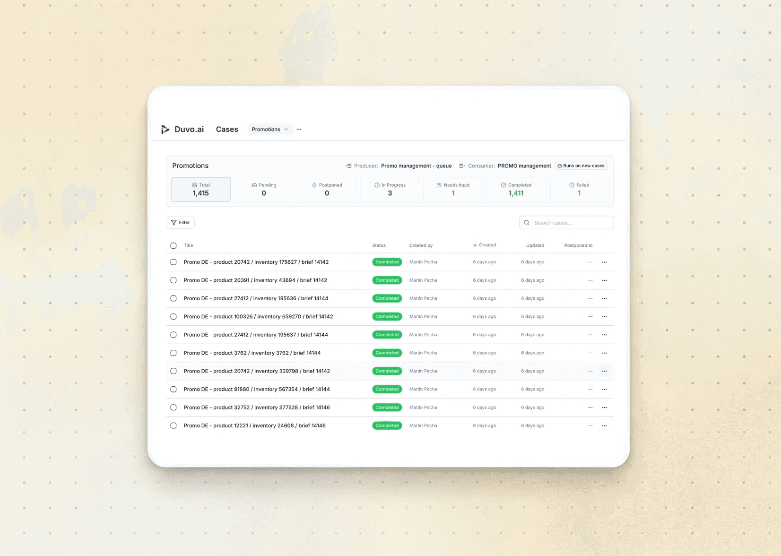The width and height of the screenshot is (781, 556).
Task: Check the row for inventory 175627
Action: (174, 262)
